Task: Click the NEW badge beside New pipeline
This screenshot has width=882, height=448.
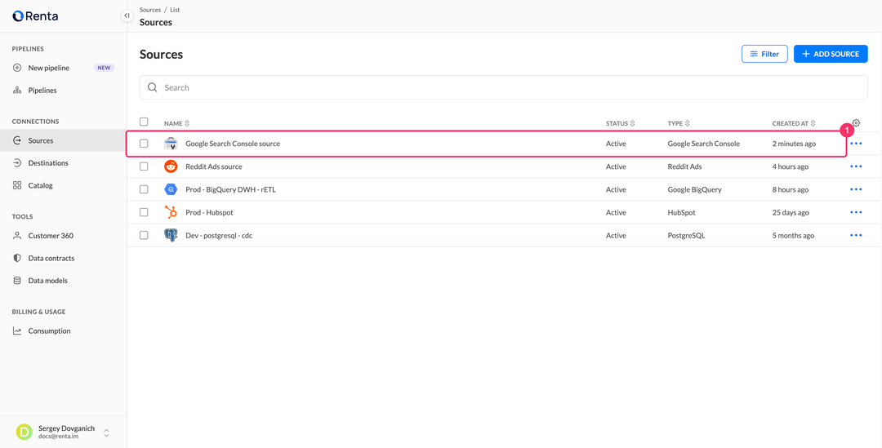Action: pos(104,68)
